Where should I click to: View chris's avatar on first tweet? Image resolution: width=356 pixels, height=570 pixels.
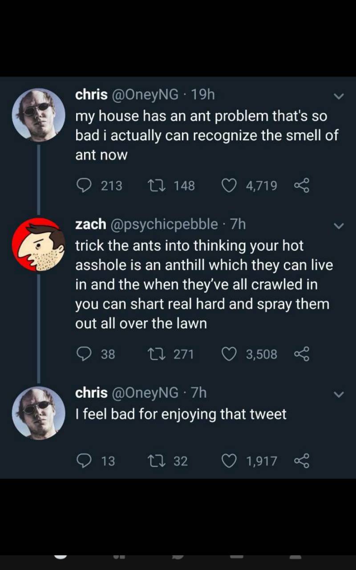coord(38,115)
